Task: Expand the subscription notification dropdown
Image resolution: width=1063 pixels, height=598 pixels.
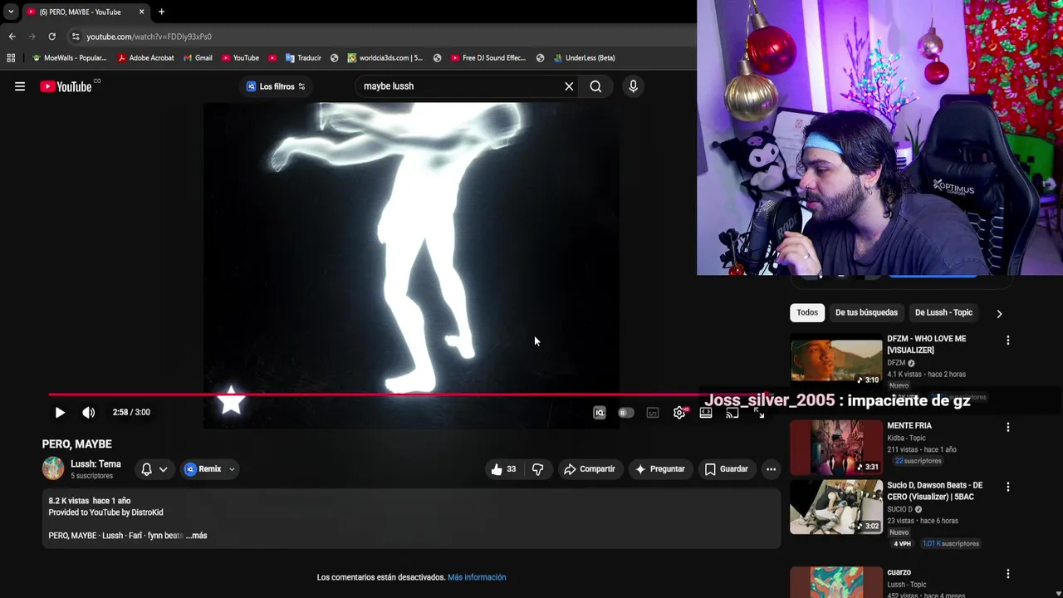Action: 164,469
